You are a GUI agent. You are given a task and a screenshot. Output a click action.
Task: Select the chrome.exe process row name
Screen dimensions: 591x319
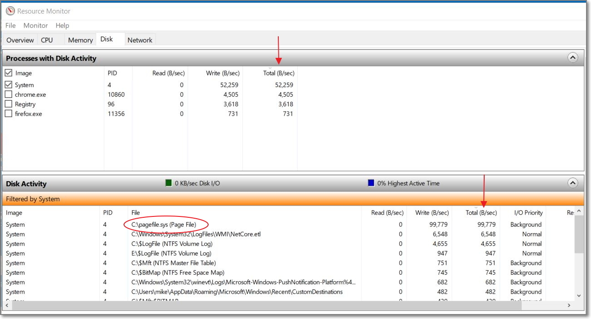[30, 94]
